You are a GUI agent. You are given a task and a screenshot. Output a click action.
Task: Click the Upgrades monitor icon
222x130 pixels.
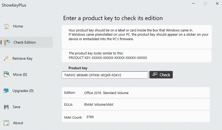click(6, 91)
